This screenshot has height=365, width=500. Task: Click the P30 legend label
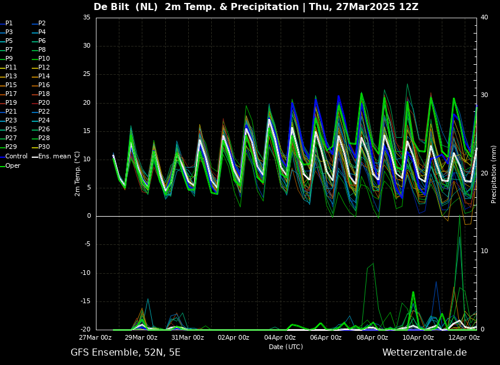tap(44, 147)
